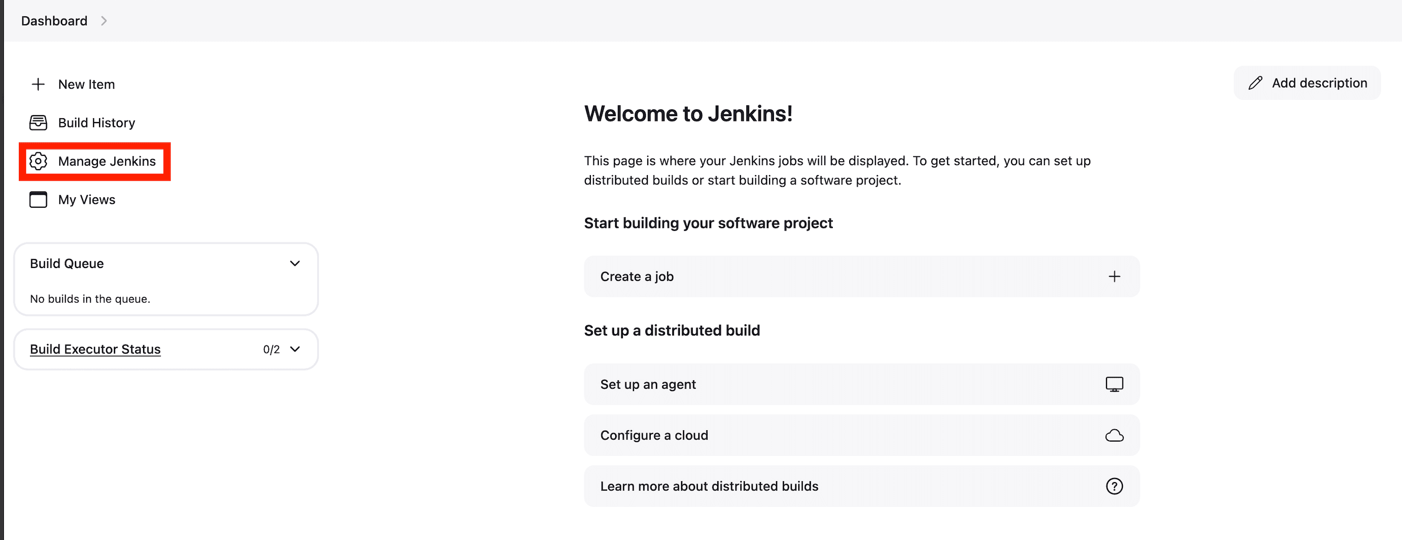Open Learn more about distributed builds
1402x540 pixels.
click(x=709, y=486)
